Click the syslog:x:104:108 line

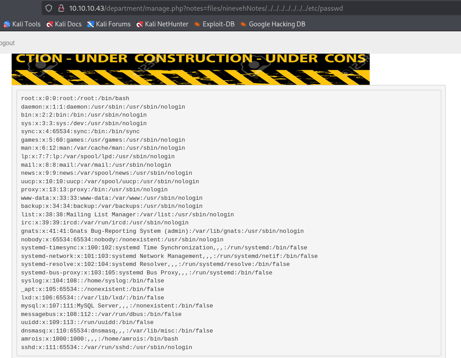tap(93, 281)
